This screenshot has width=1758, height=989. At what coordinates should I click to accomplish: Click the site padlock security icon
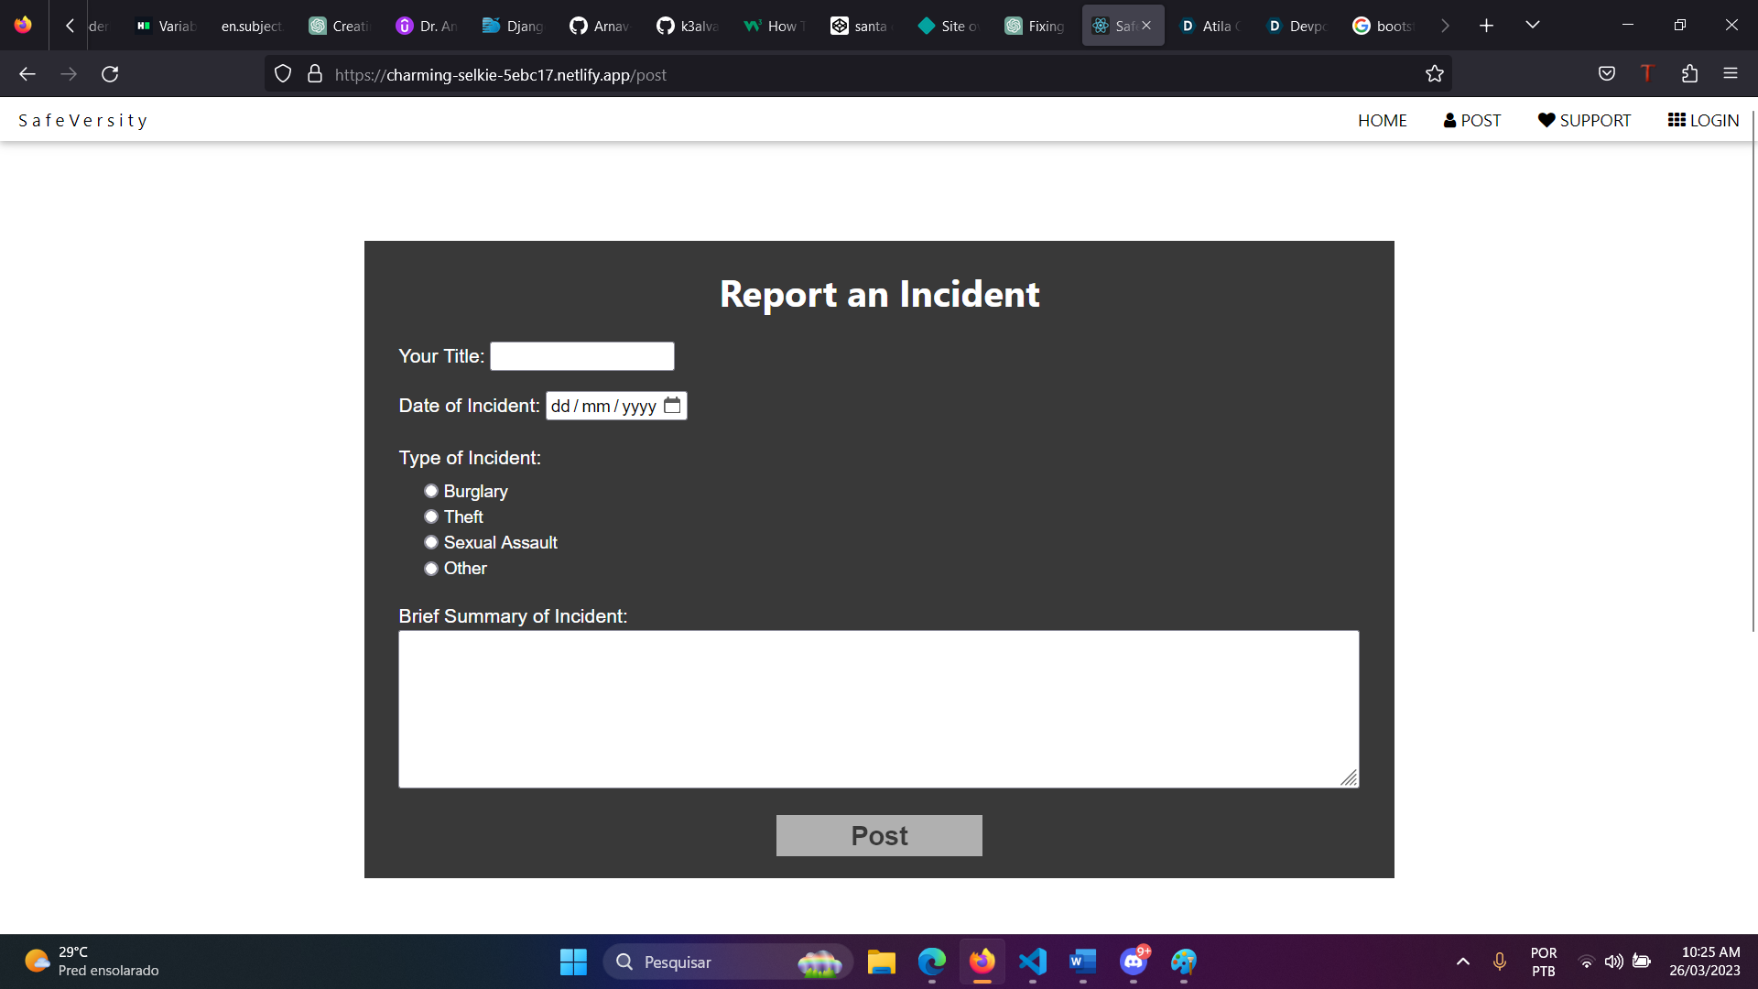[315, 74]
